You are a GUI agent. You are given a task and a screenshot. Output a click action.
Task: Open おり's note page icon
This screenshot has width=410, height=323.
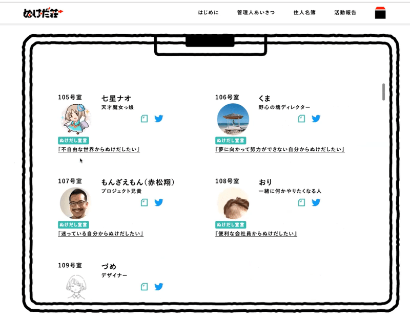pos(301,202)
